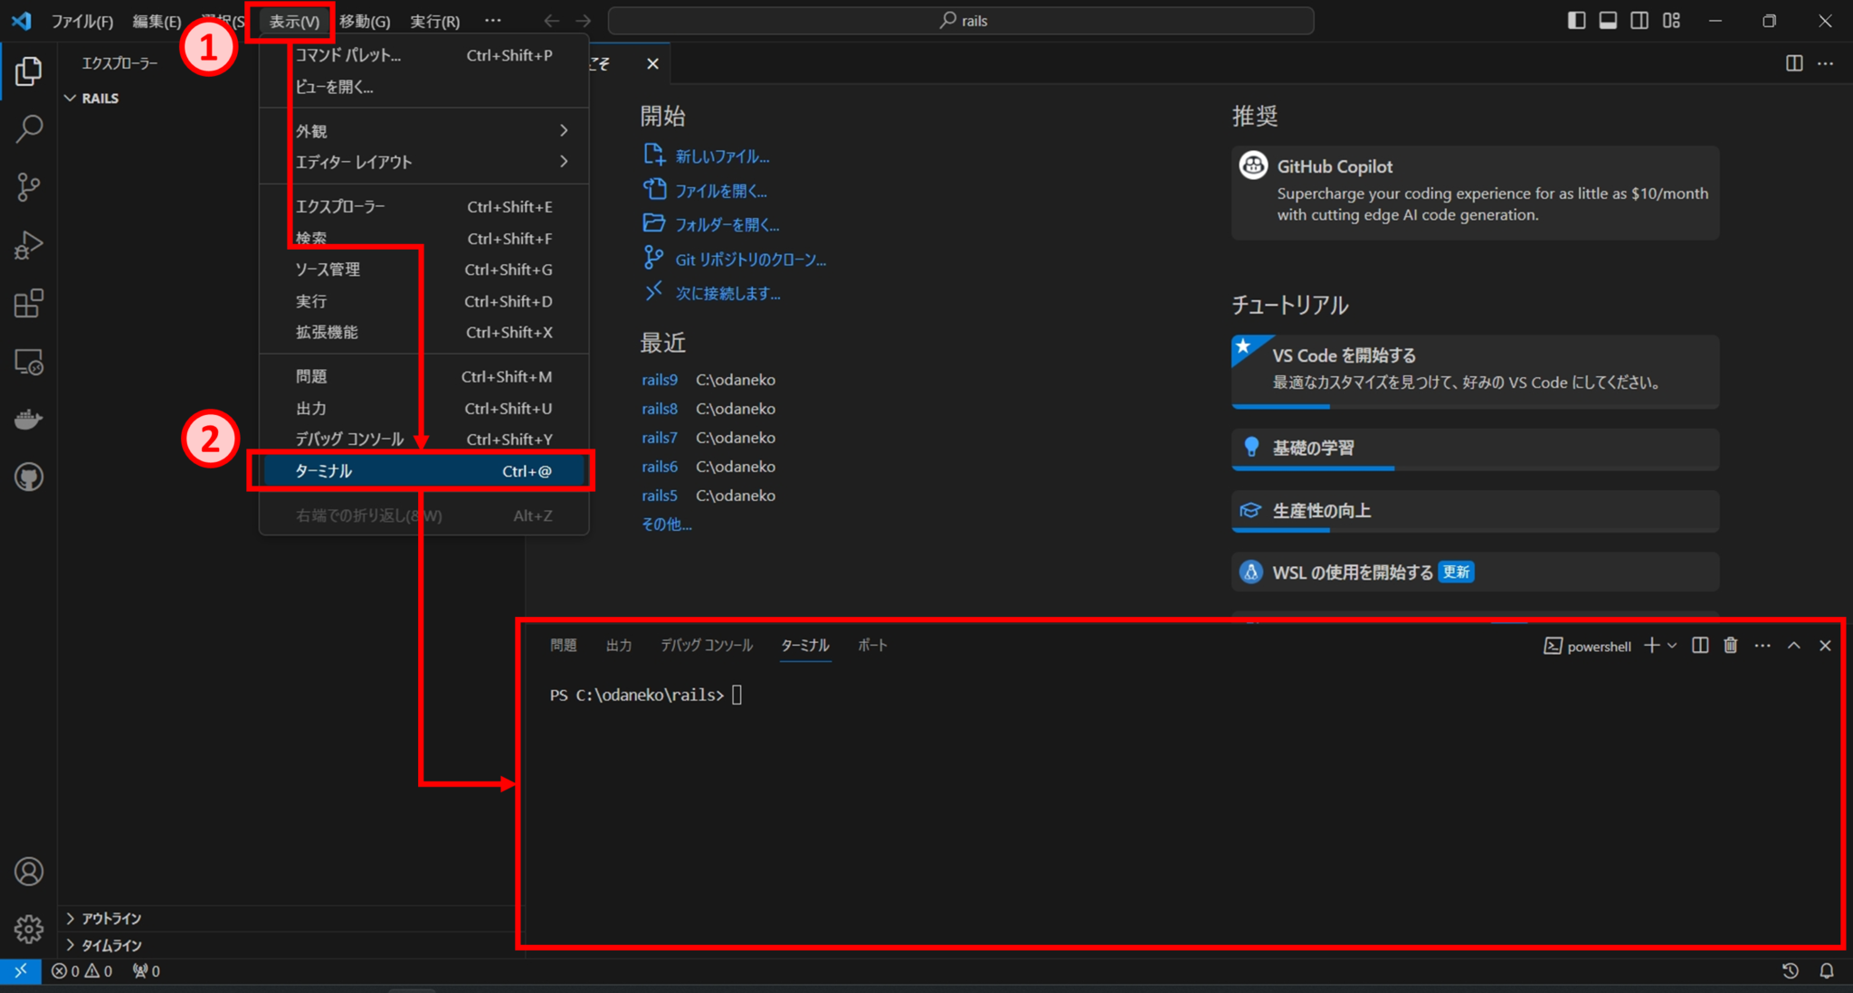Open the Run and Debug icon
The height and width of the screenshot is (993, 1853).
tap(28, 245)
